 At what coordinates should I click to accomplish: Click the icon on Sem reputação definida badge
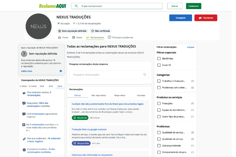(59, 31)
